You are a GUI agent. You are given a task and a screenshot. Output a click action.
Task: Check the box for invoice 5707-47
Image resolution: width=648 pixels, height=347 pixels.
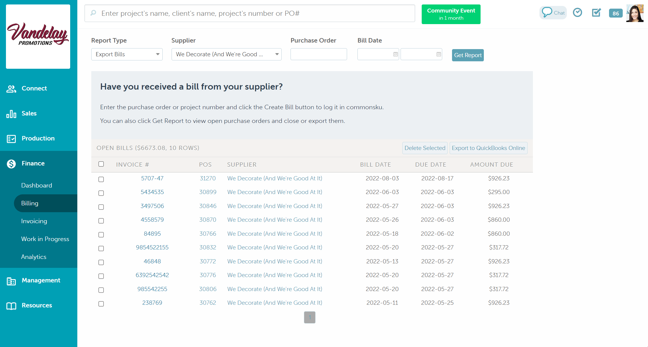tap(101, 179)
